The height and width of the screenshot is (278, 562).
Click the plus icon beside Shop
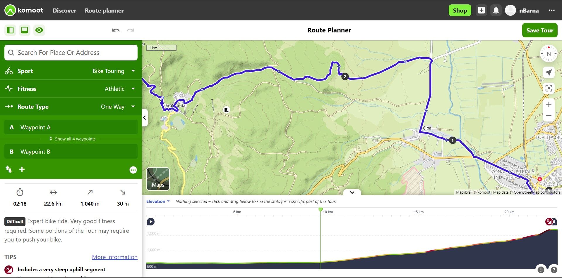482,11
